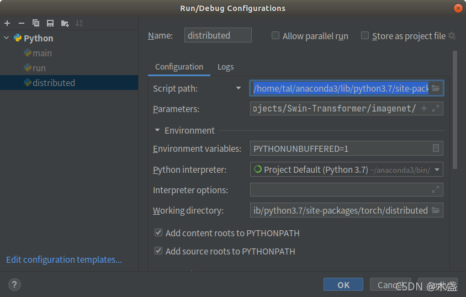
Task: Open help with the question mark icon
Action: tap(14, 284)
